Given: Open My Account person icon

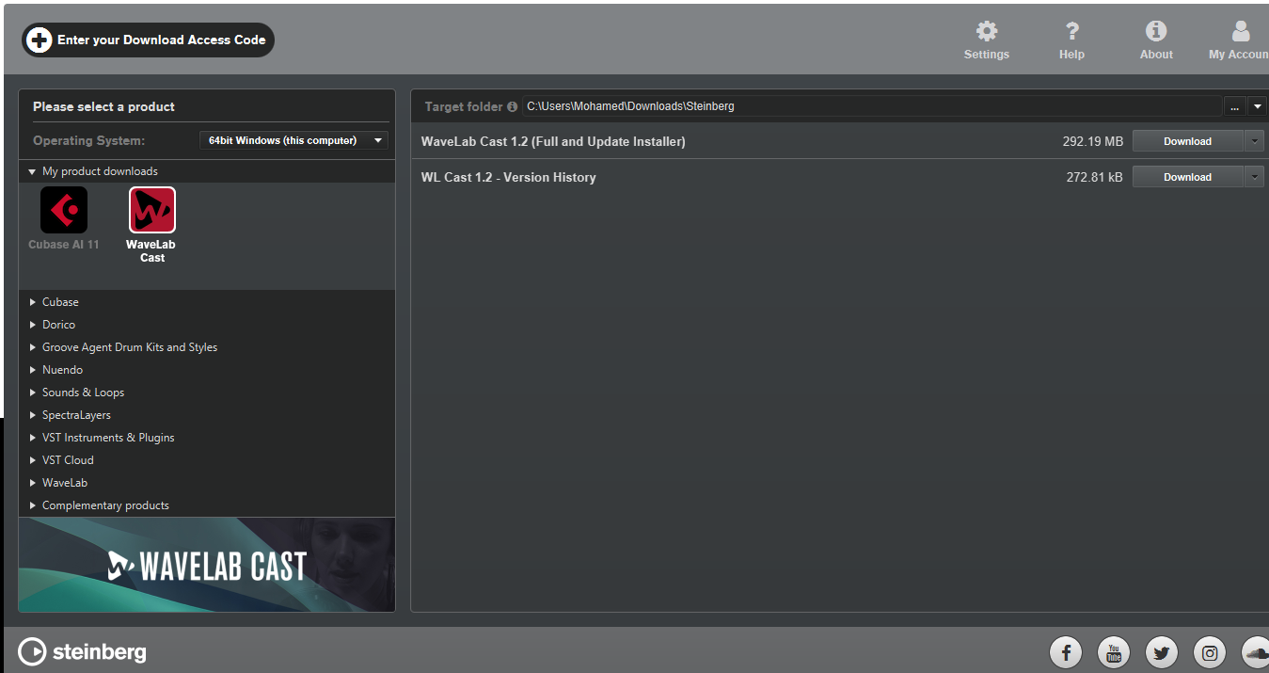Looking at the screenshot, I should [1241, 31].
